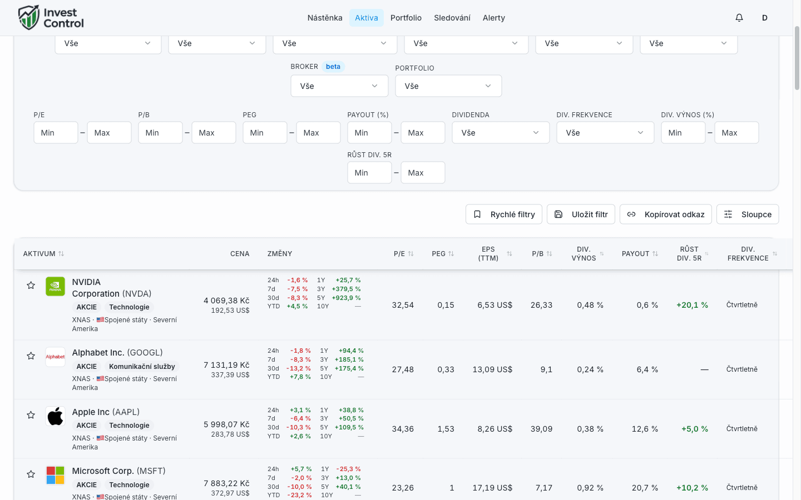Sort by the RŮST DIV. 5R column arrows
Image resolution: width=801 pixels, height=500 pixels.
[x=707, y=254]
